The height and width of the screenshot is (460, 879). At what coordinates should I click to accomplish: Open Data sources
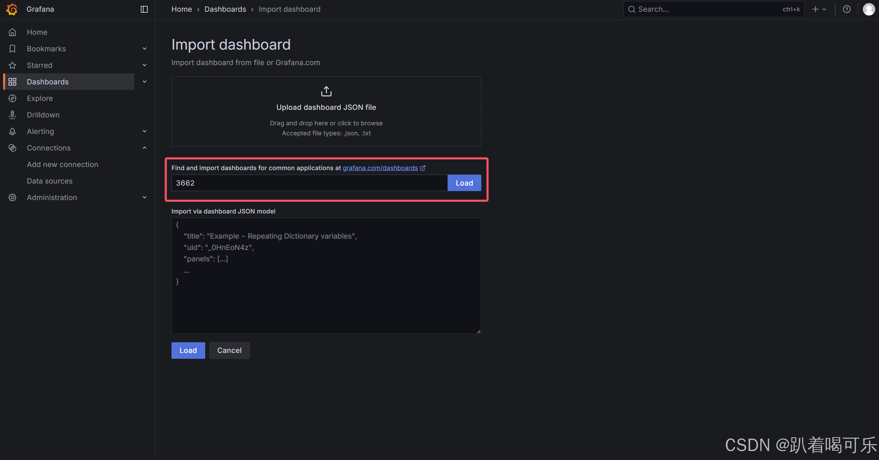point(50,181)
